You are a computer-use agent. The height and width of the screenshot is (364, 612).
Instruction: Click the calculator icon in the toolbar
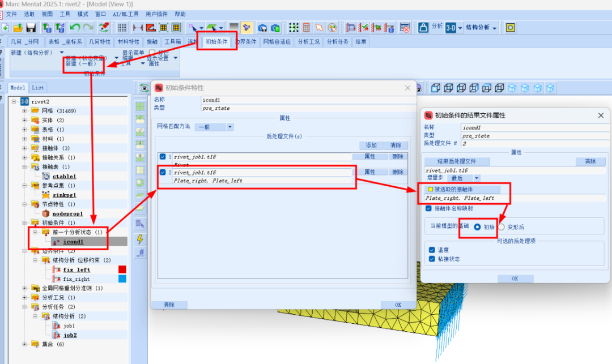point(306,27)
